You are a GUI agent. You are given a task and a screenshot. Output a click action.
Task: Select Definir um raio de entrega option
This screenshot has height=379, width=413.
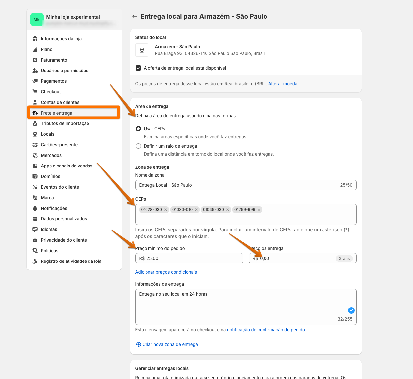pos(138,146)
